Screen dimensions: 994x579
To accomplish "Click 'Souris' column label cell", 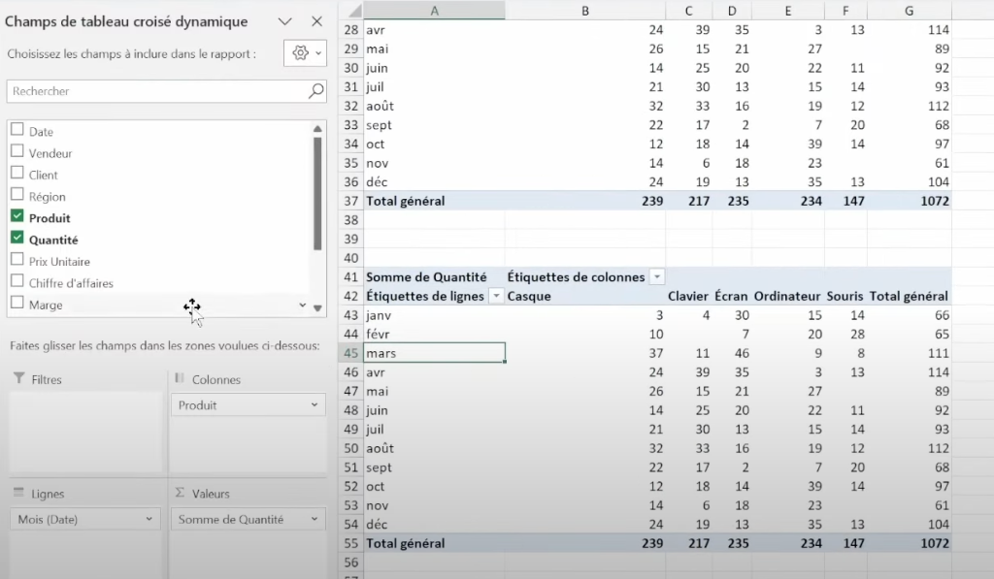I will click(845, 296).
